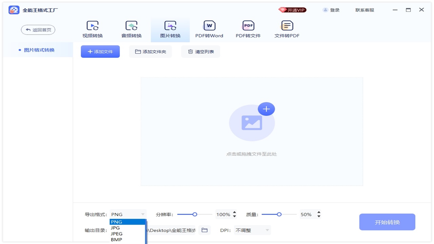Viewport: 434px width, 244px height.
Task: Click the folder icon next to output directory
Action: [204, 230]
